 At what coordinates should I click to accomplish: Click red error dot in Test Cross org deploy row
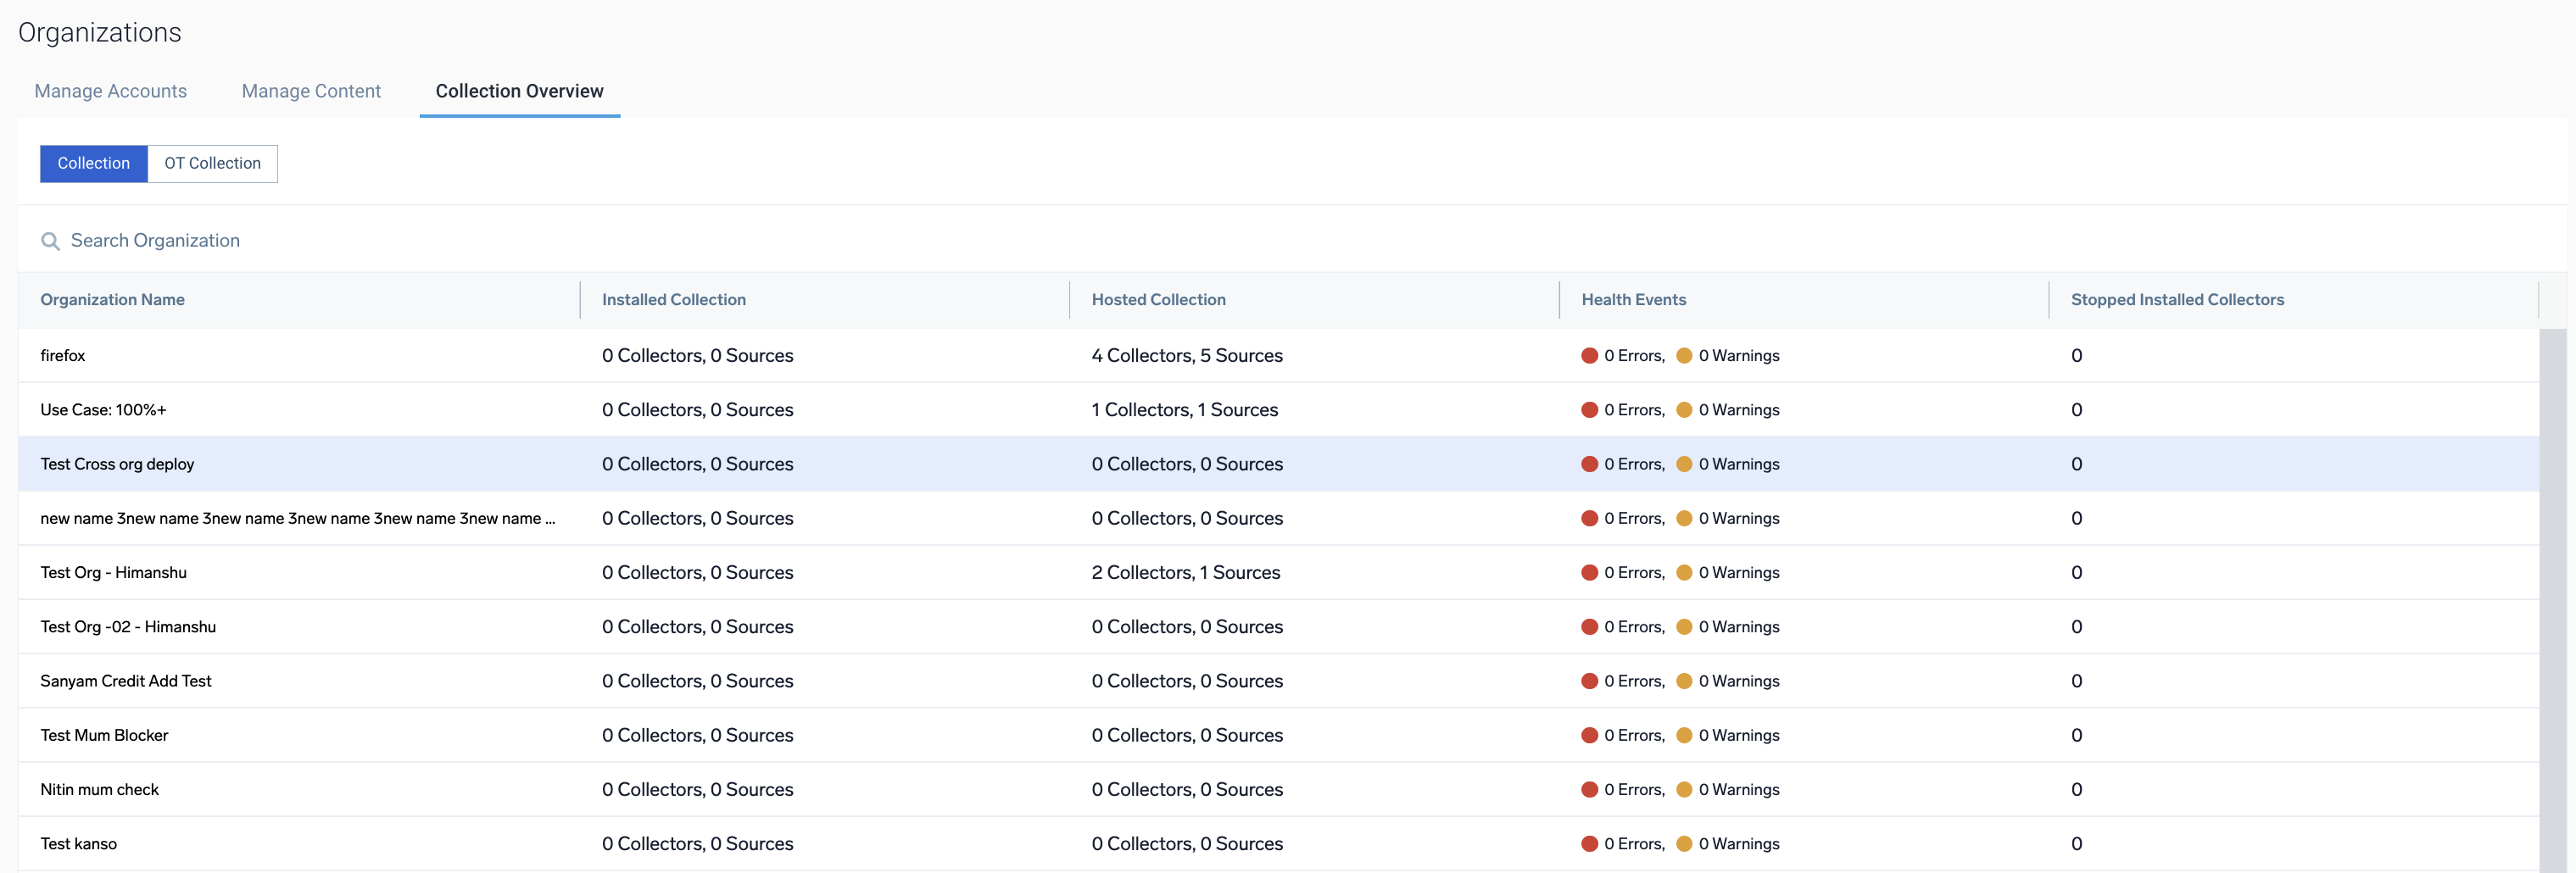[1589, 464]
